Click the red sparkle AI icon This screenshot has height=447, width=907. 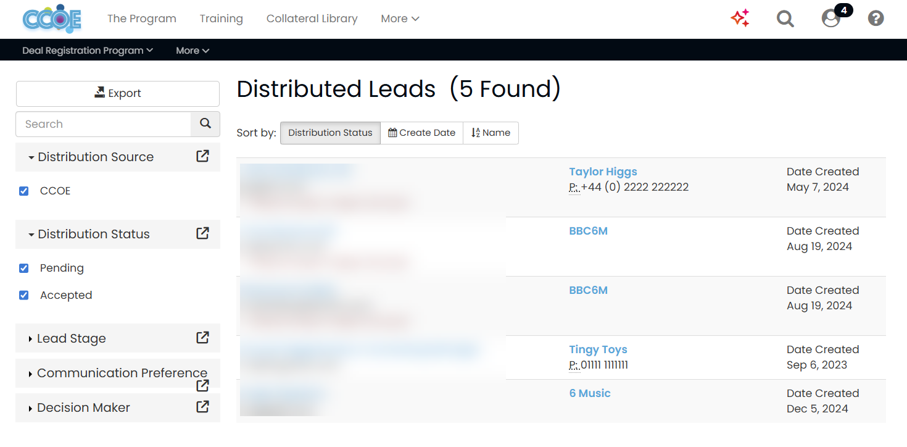click(x=740, y=19)
